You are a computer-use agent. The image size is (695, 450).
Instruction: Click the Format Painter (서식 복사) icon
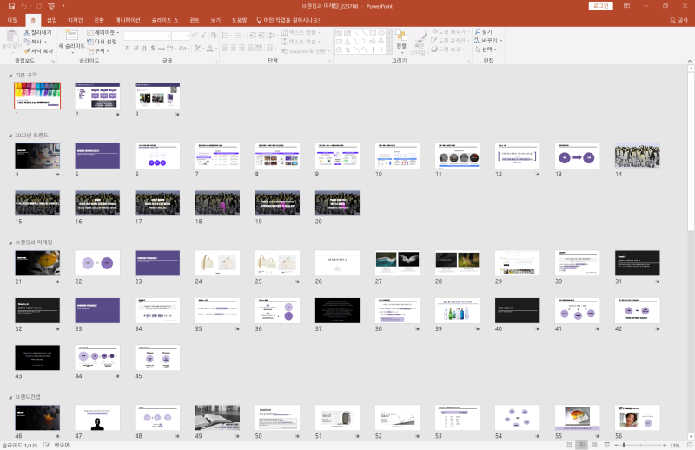click(26, 50)
